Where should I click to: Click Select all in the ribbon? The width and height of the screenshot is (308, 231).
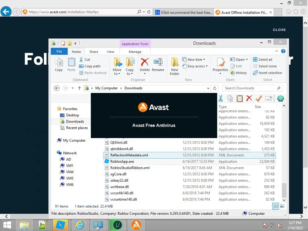(x=263, y=60)
